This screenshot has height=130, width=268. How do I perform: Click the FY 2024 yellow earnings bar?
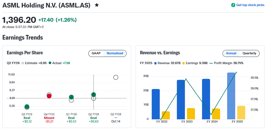(x=216, y=114)
